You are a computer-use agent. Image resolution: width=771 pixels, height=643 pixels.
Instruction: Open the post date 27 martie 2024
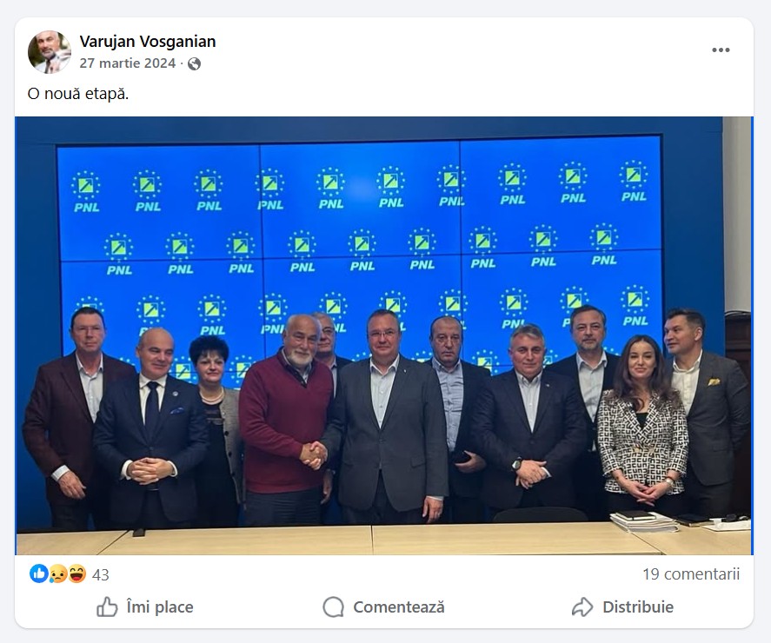click(128, 63)
